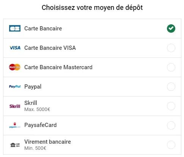Image resolution: width=184 pixels, height=157 pixels.
Task: Pick the Carte Bancaire Mastercard label
Action: [x=58, y=67]
